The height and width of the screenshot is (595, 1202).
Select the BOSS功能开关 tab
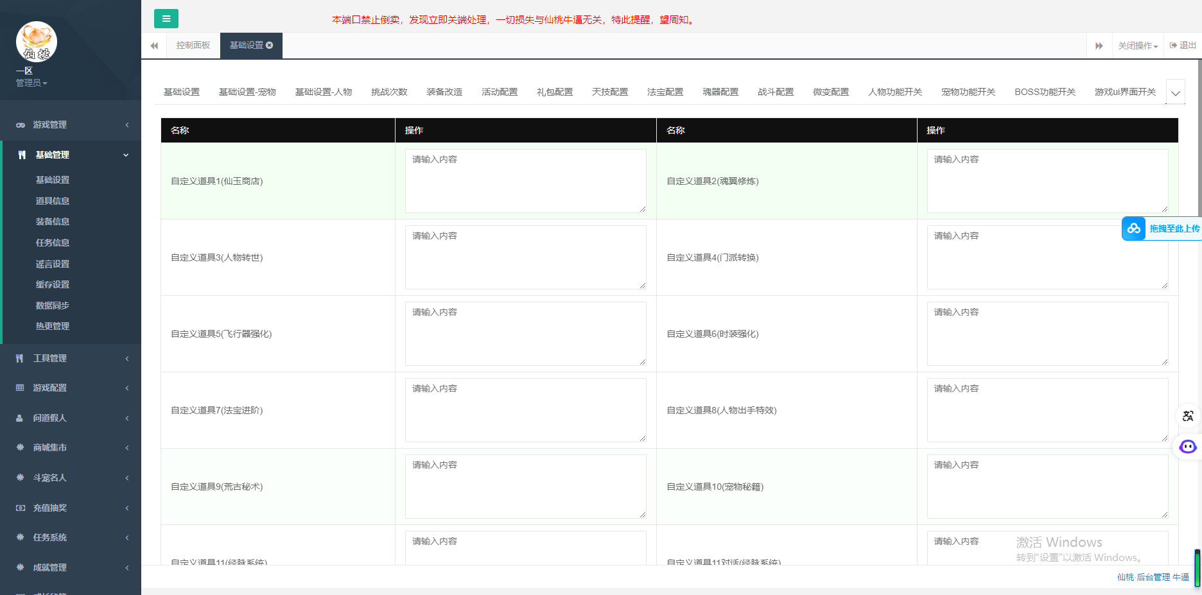1045,92
